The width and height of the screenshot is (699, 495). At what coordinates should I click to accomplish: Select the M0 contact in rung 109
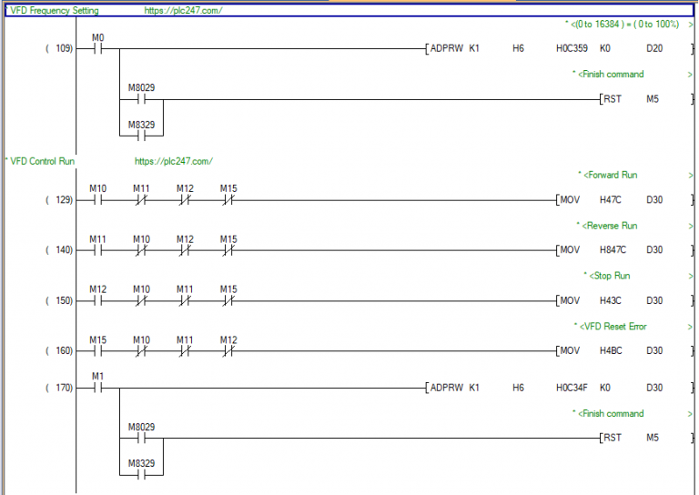tap(97, 49)
